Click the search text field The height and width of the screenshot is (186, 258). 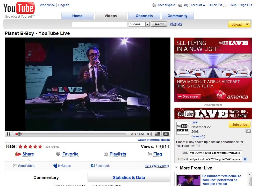99,24
